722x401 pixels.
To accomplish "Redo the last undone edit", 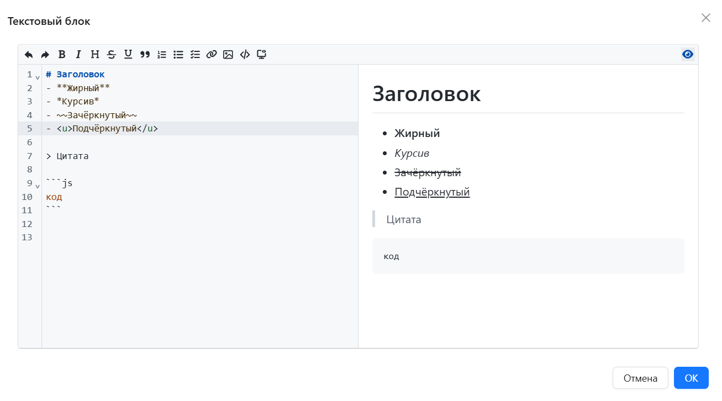I will (45, 54).
